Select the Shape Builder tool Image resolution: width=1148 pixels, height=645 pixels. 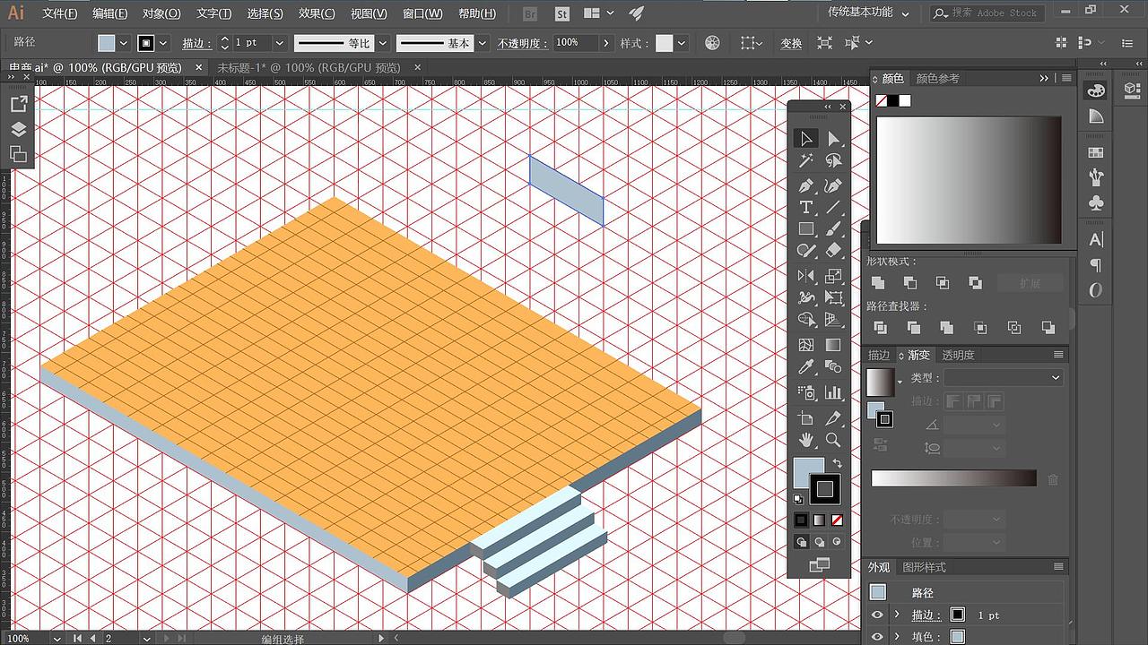click(x=806, y=320)
